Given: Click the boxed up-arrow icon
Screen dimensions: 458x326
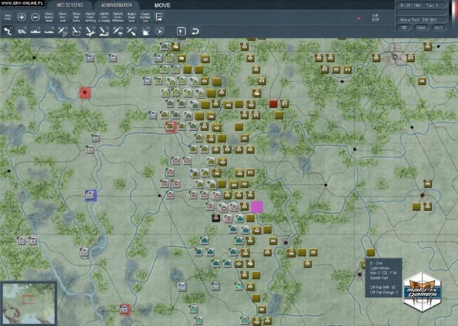Looking at the screenshot, I should point(181,31).
